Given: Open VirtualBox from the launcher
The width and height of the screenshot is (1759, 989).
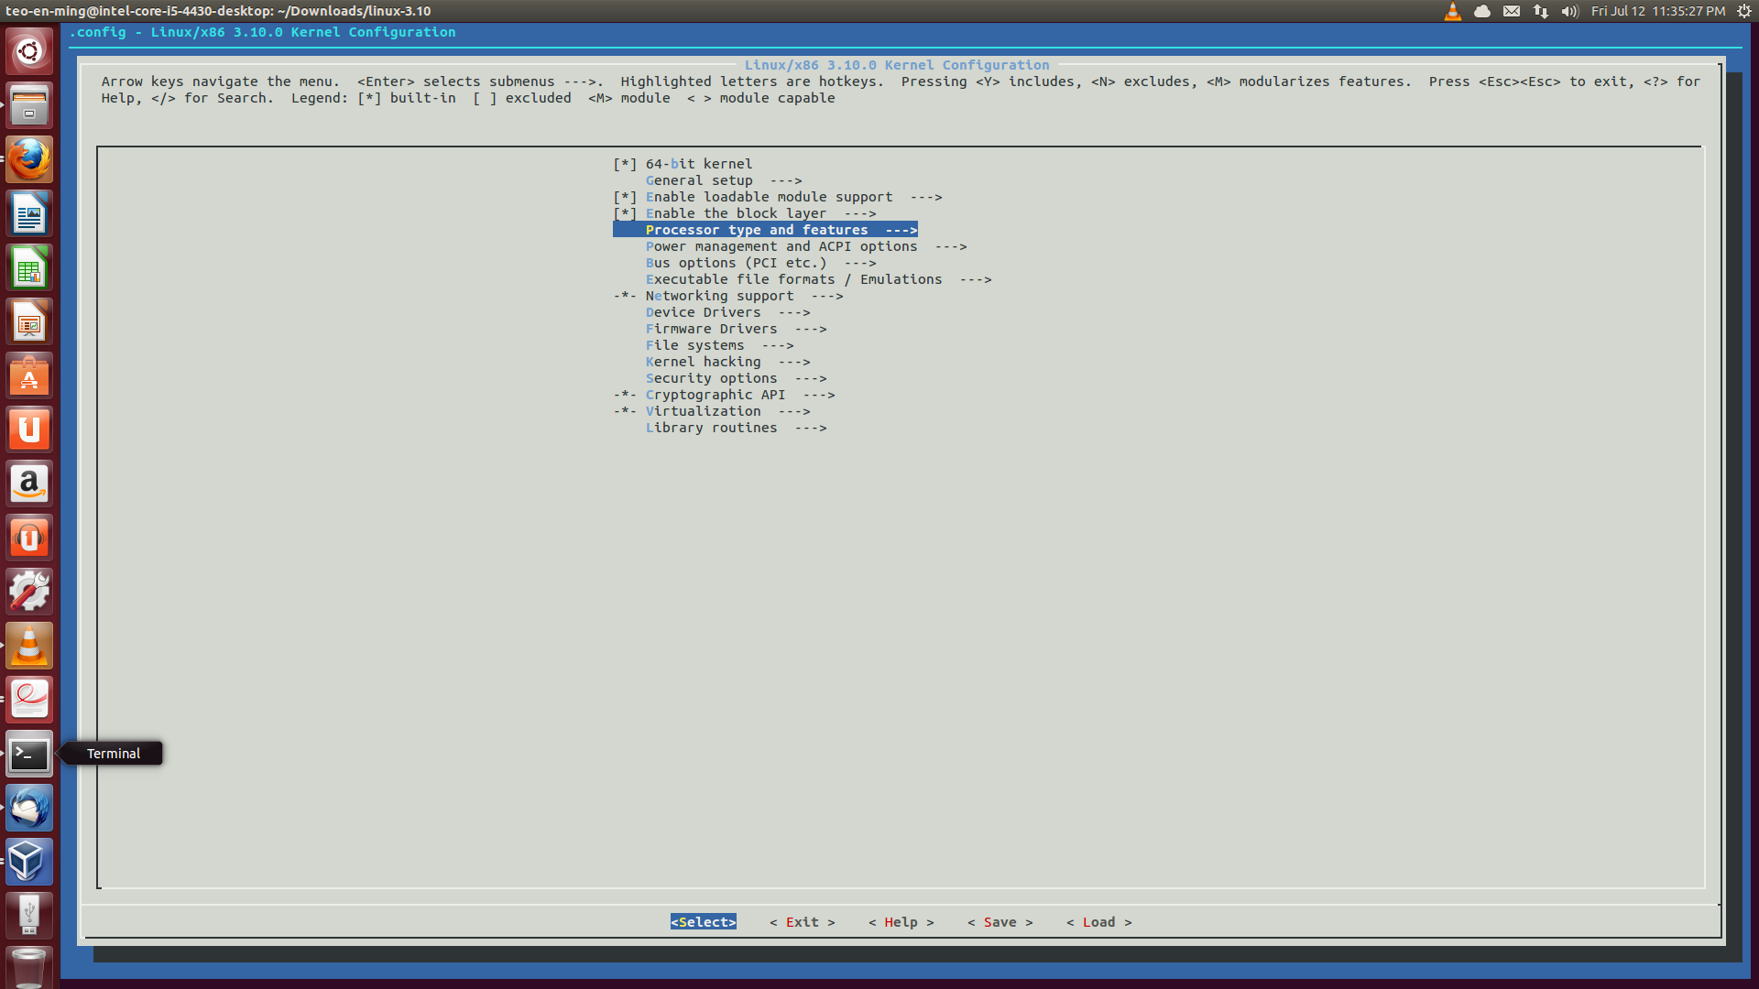Looking at the screenshot, I should pyautogui.click(x=29, y=862).
